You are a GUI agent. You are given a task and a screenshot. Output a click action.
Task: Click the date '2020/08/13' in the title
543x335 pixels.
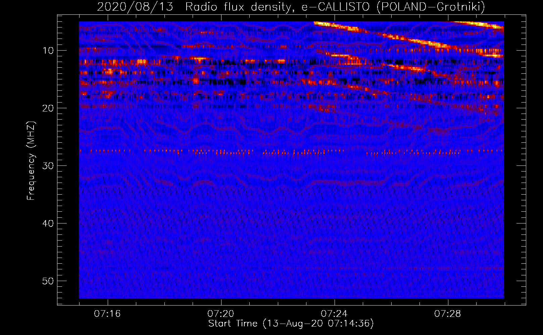135,7
